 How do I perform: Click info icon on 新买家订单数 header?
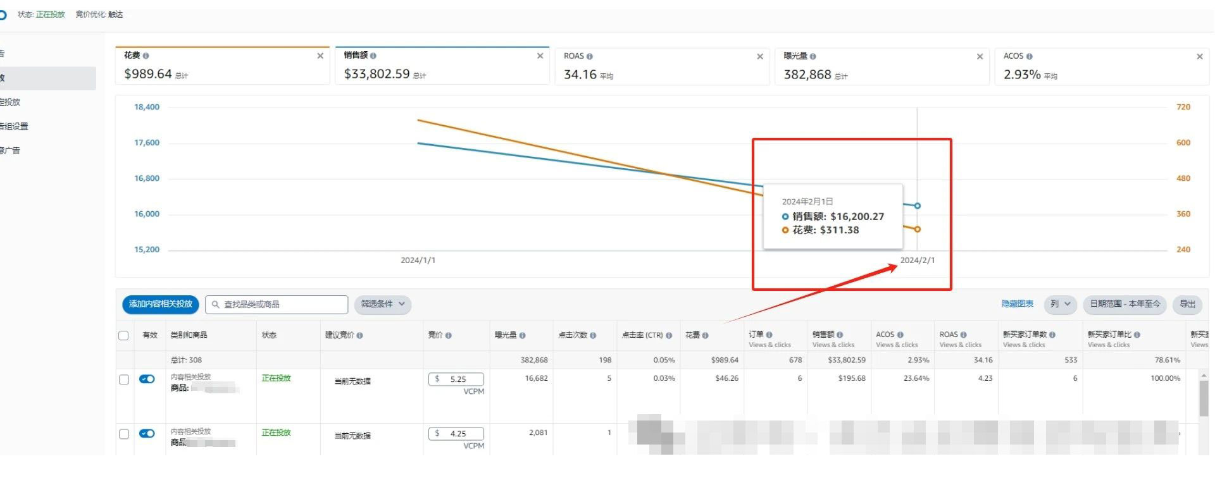(x=1052, y=335)
